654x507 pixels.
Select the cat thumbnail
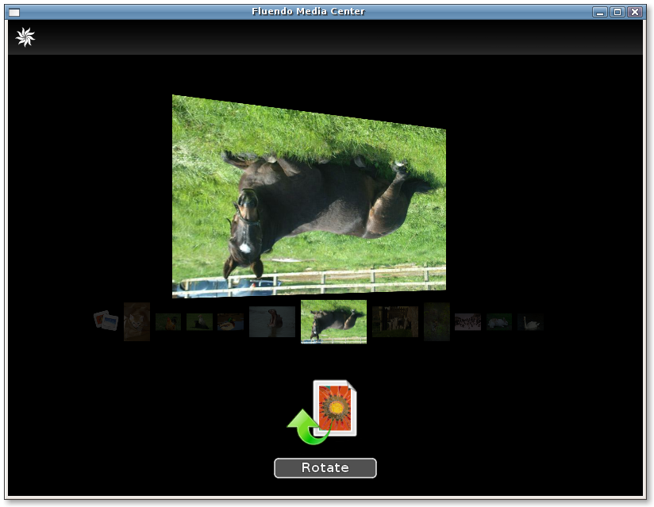click(x=137, y=321)
